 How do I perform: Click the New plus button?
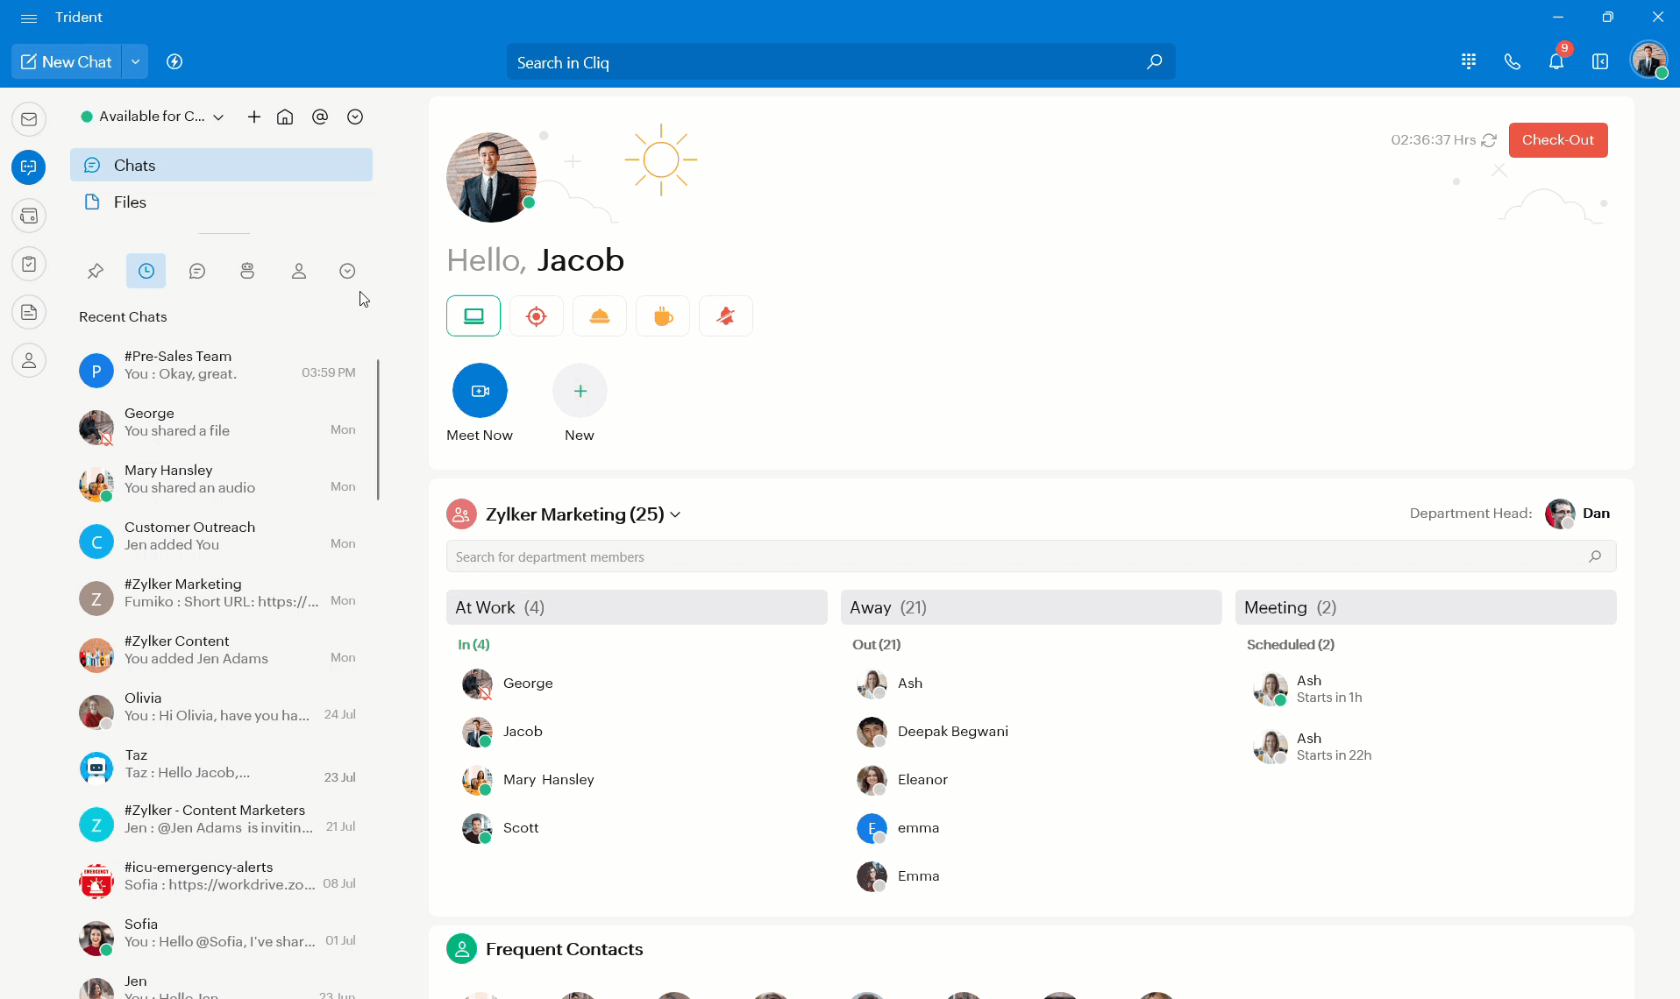tap(580, 391)
